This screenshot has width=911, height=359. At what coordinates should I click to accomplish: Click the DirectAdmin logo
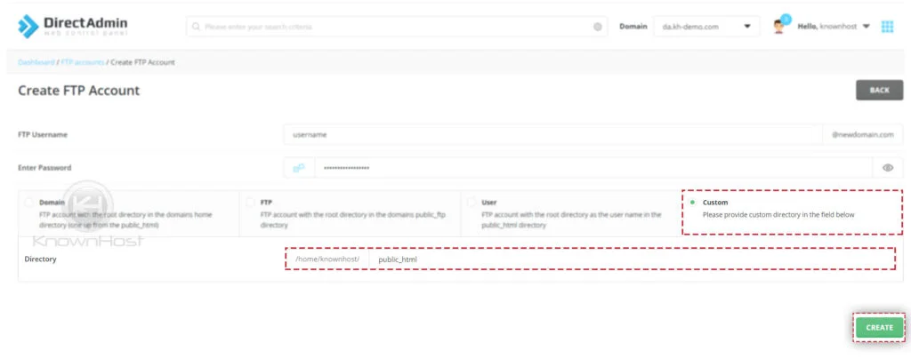pyautogui.click(x=72, y=27)
